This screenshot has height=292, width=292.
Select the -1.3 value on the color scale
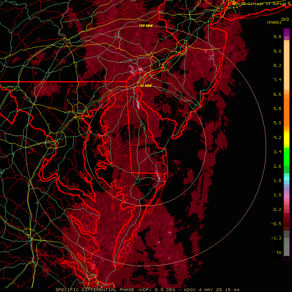(276, 238)
